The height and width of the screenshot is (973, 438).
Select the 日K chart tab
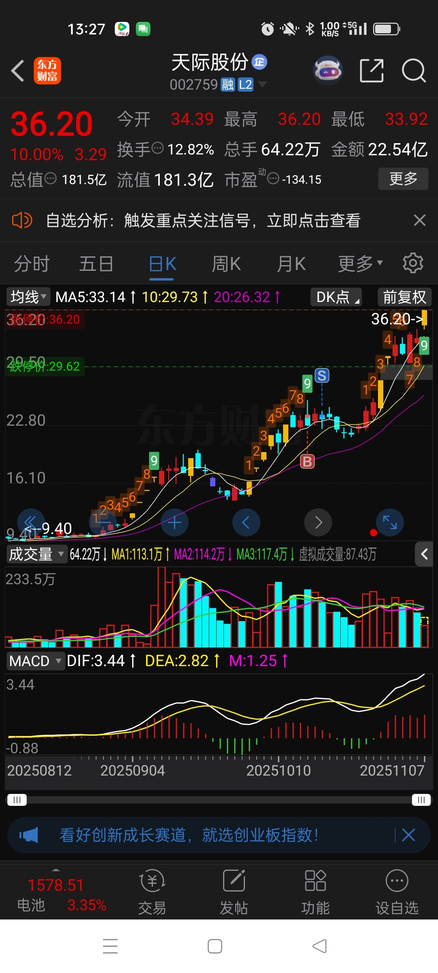[x=162, y=264]
